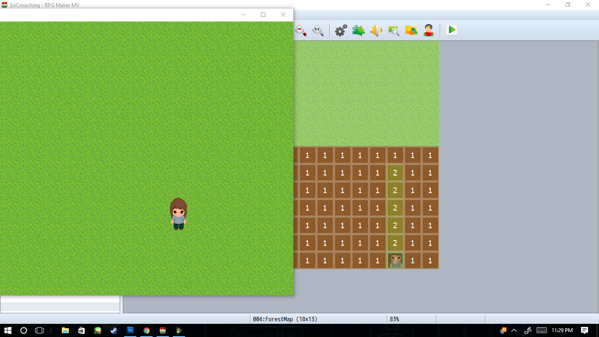The width and height of the screenshot is (599, 337).
Task: Open File Explorer from the taskbar
Action: (65, 330)
